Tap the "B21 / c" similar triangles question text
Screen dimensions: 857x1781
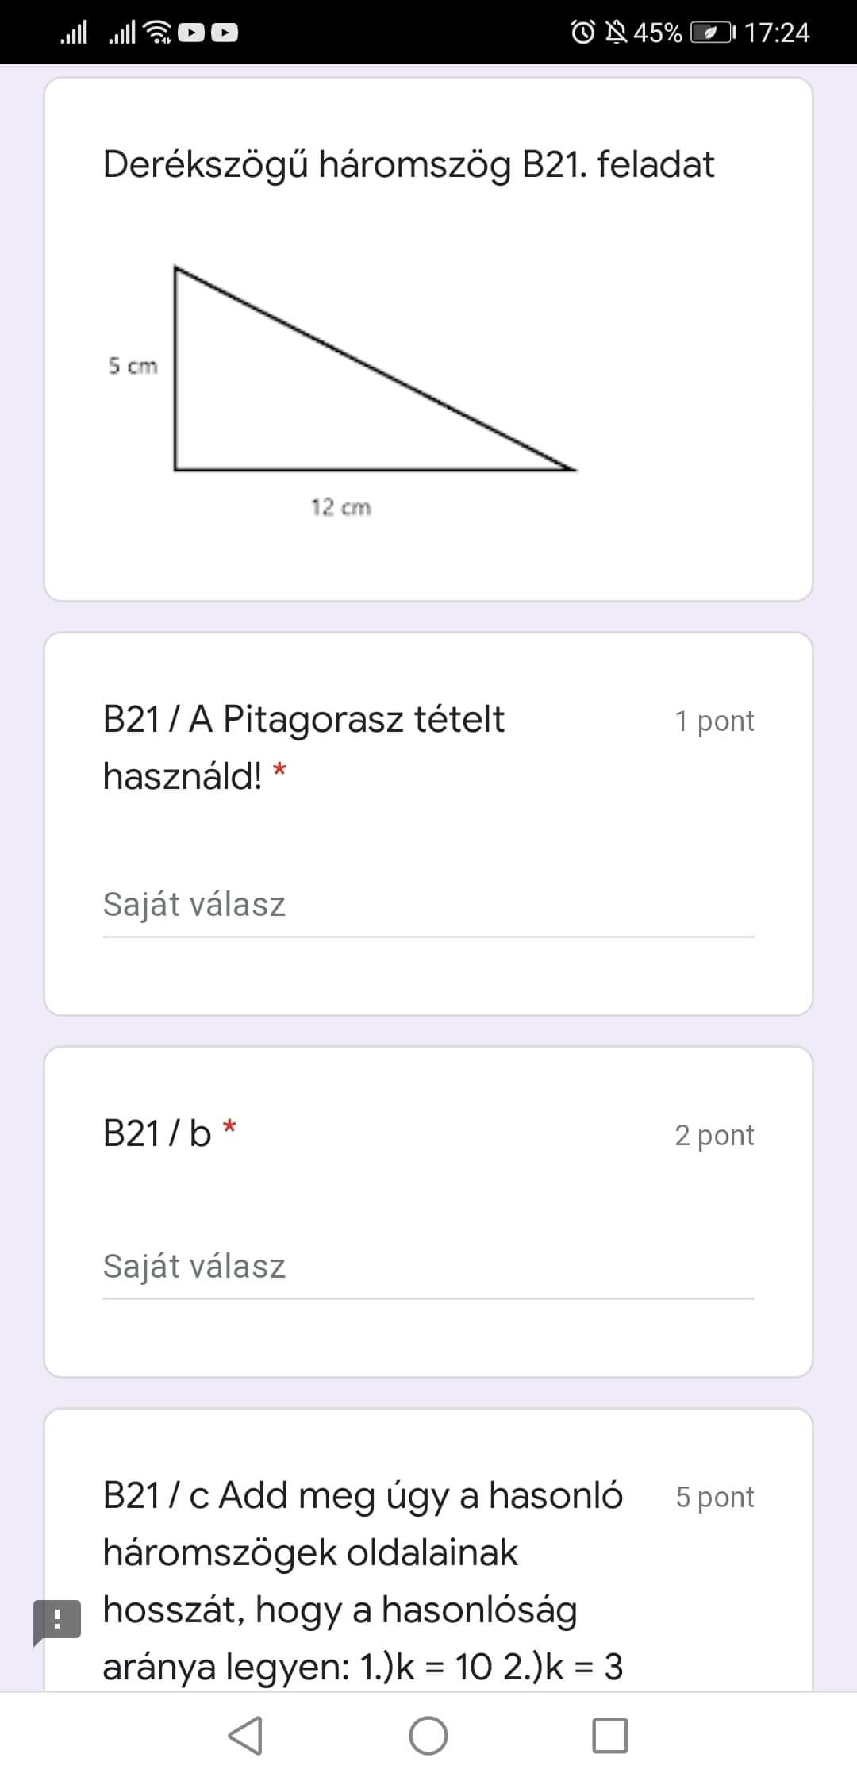click(363, 1580)
